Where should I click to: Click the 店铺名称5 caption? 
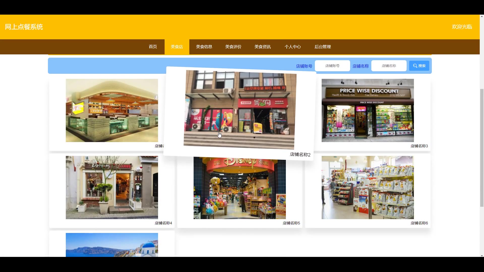(x=291, y=223)
